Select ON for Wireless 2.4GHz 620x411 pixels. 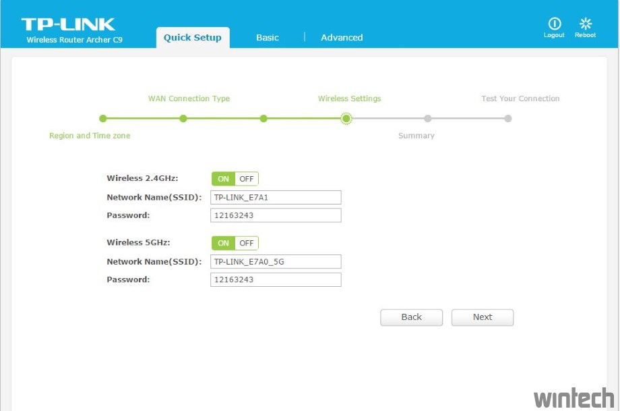point(223,179)
